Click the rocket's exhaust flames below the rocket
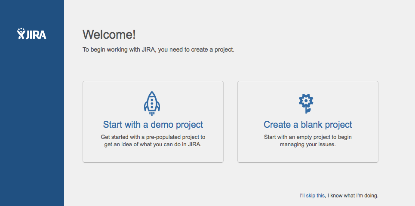Screen dimensions: 415x206 pyautogui.click(x=152, y=114)
